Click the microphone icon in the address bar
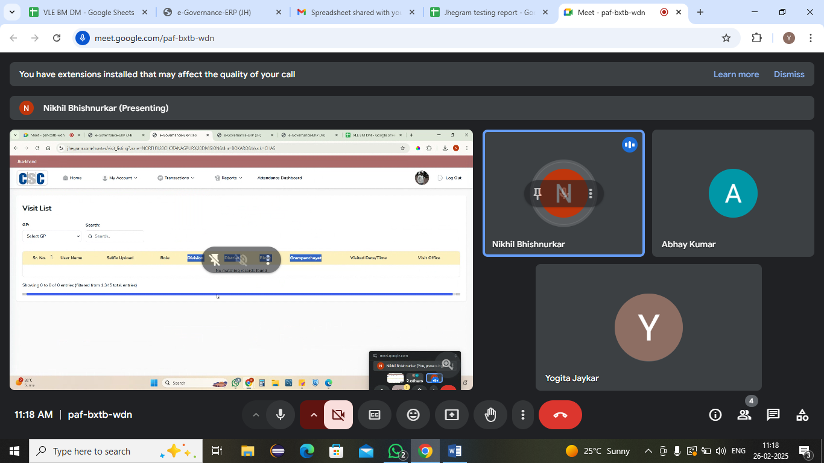Image resolution: width=824 pixels, height=463 pixels. pos(83,38)
